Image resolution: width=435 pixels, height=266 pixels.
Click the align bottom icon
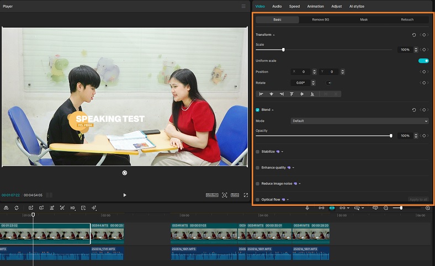click(x=312, y=94)
